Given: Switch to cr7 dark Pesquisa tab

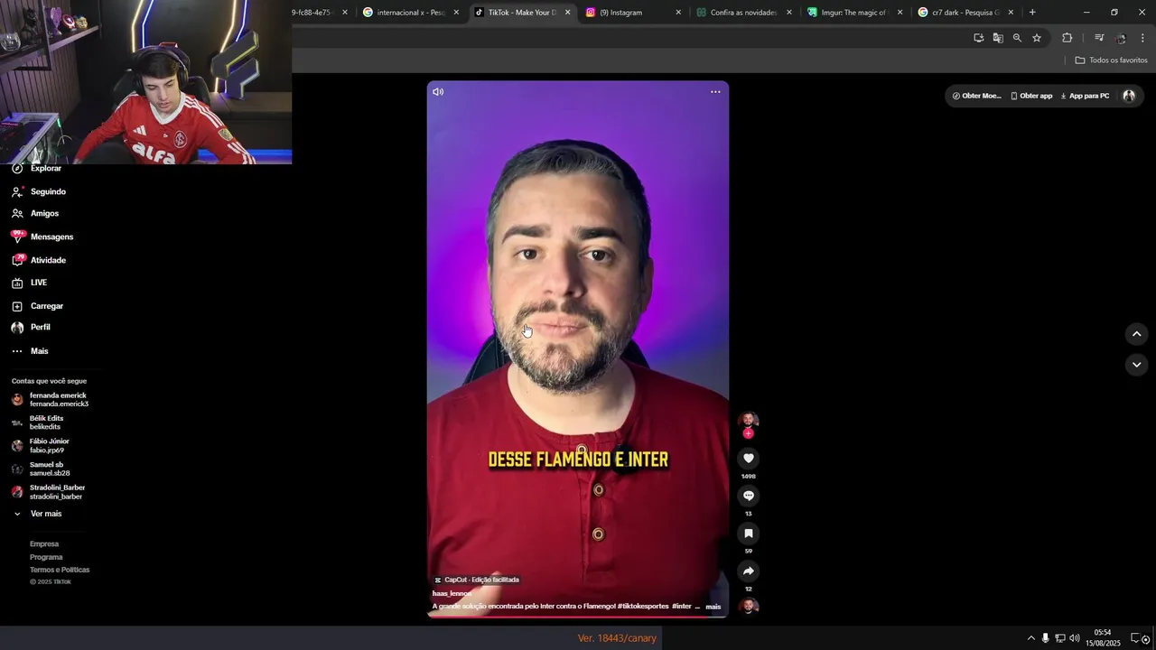Looking at the screenshot, I should (965, 13).
